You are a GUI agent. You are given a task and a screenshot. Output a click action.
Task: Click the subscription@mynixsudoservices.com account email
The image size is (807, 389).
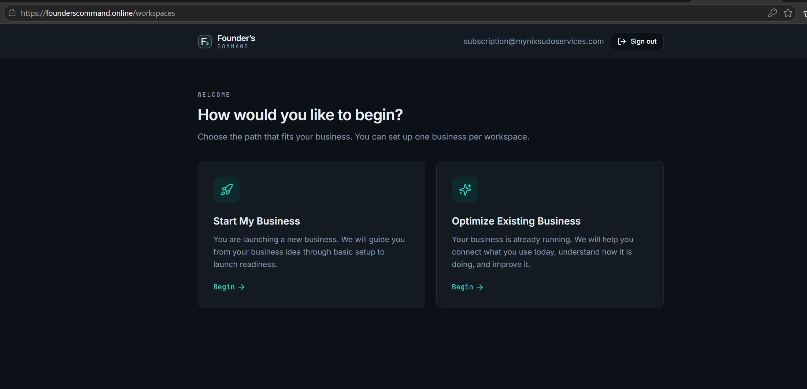click(x=533, y=41)
